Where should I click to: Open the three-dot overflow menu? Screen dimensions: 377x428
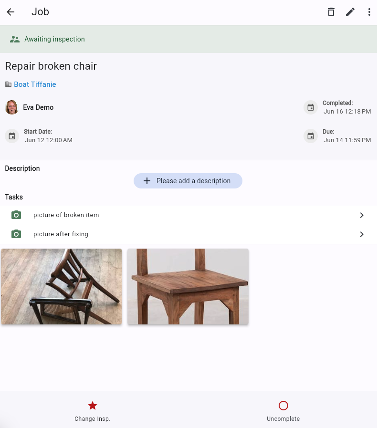click(369, 12)
